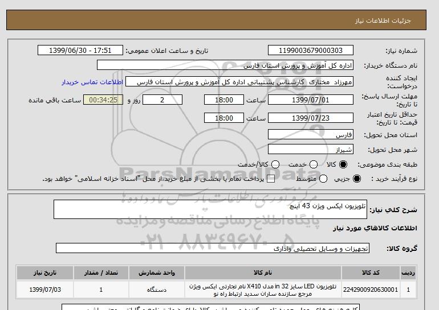
Task: Click the product name cell 'تلویزیون LED سایز 32'
Action: 263,290
